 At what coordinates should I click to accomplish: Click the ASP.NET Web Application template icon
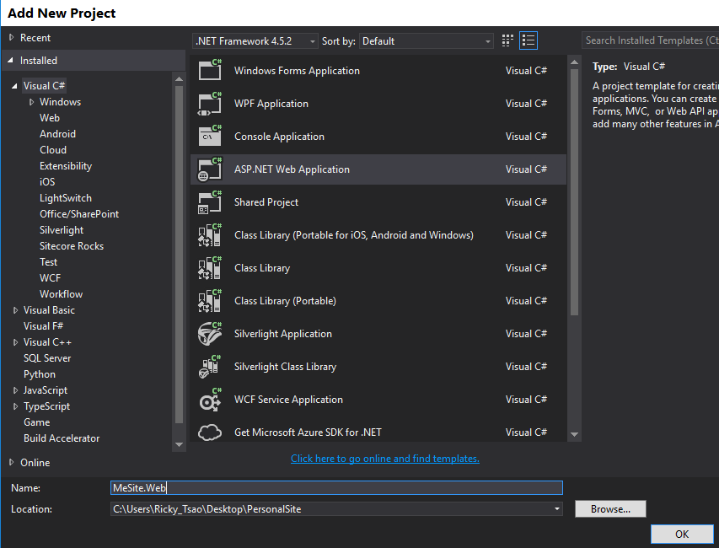(210, 169)
